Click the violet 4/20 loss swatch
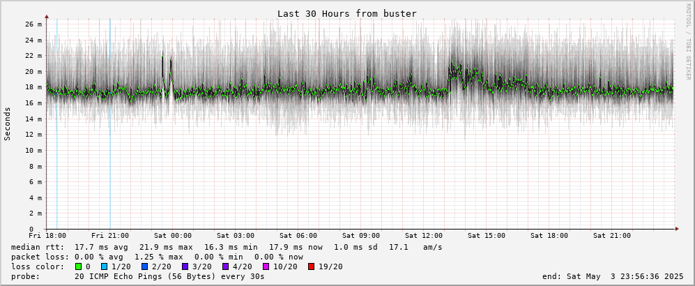695x286 pixels. (225, 267)
